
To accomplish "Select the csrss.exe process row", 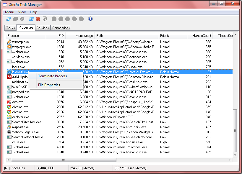I will [119, 142].
